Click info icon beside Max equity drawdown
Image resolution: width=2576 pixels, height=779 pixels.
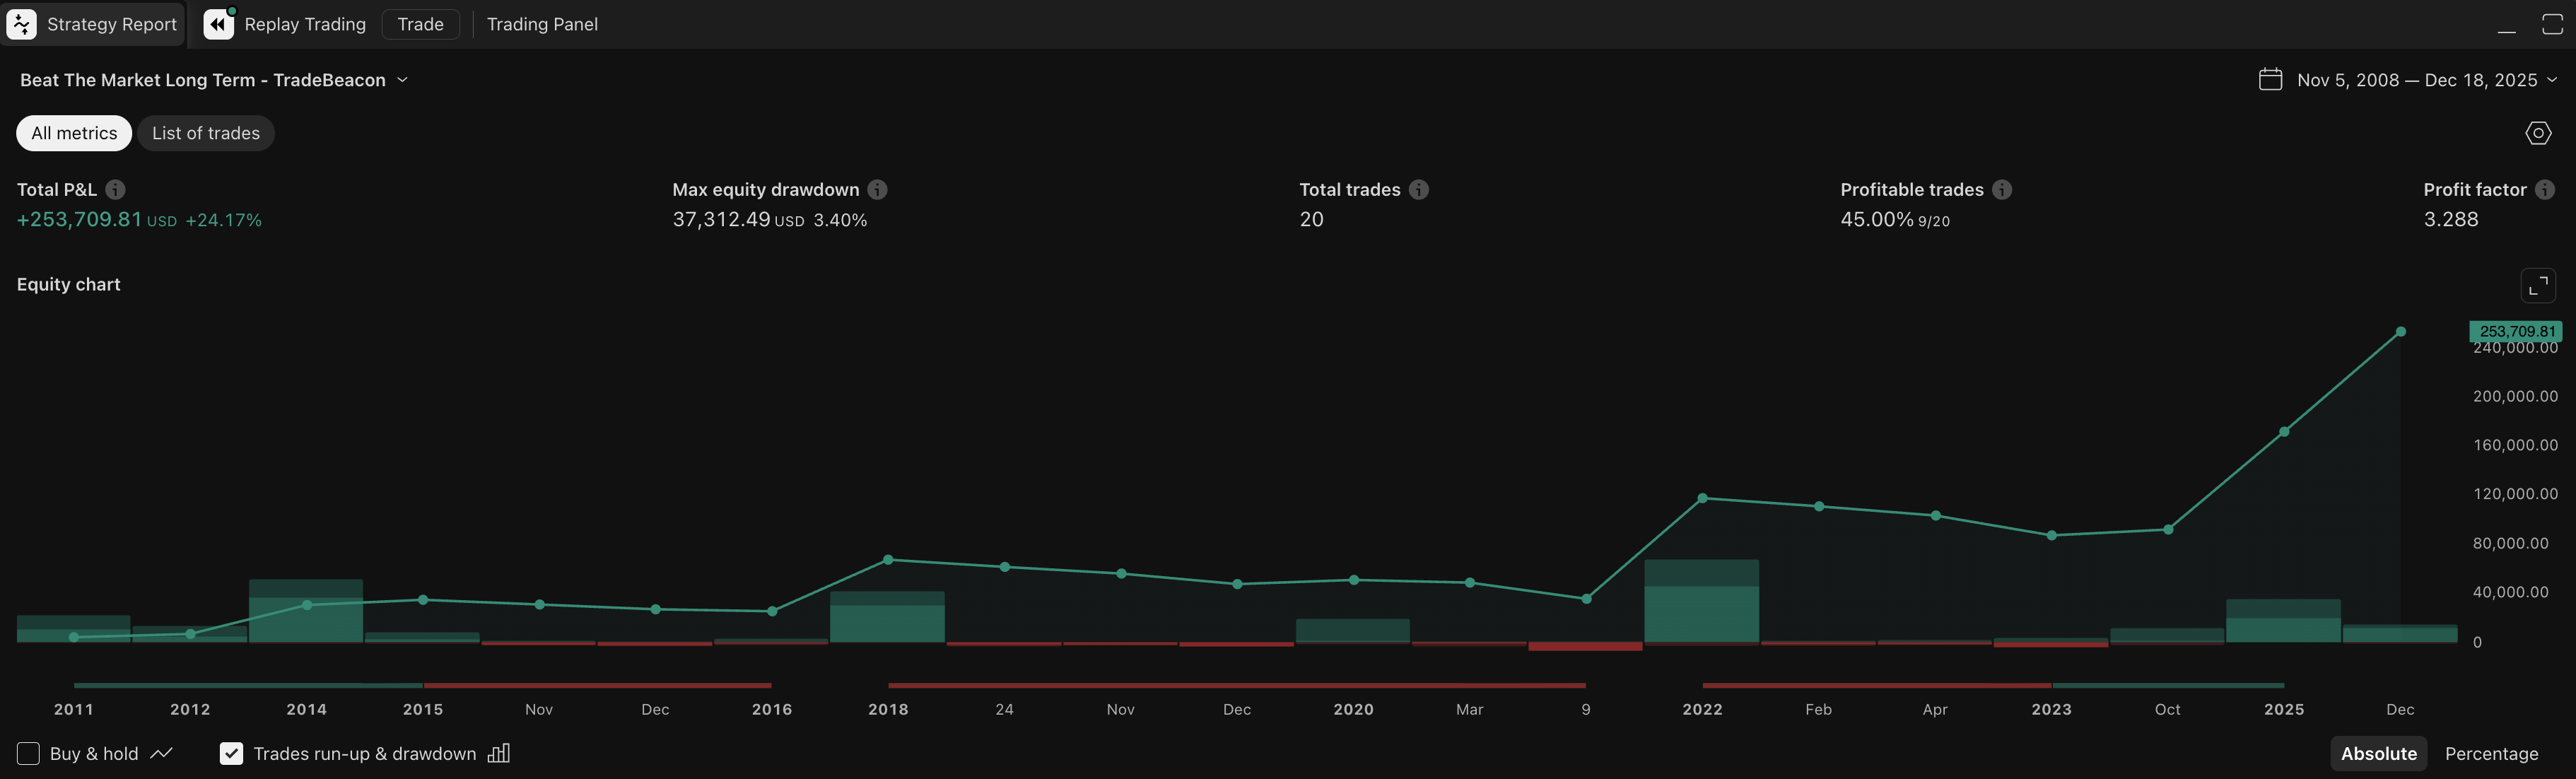point(877,190)
